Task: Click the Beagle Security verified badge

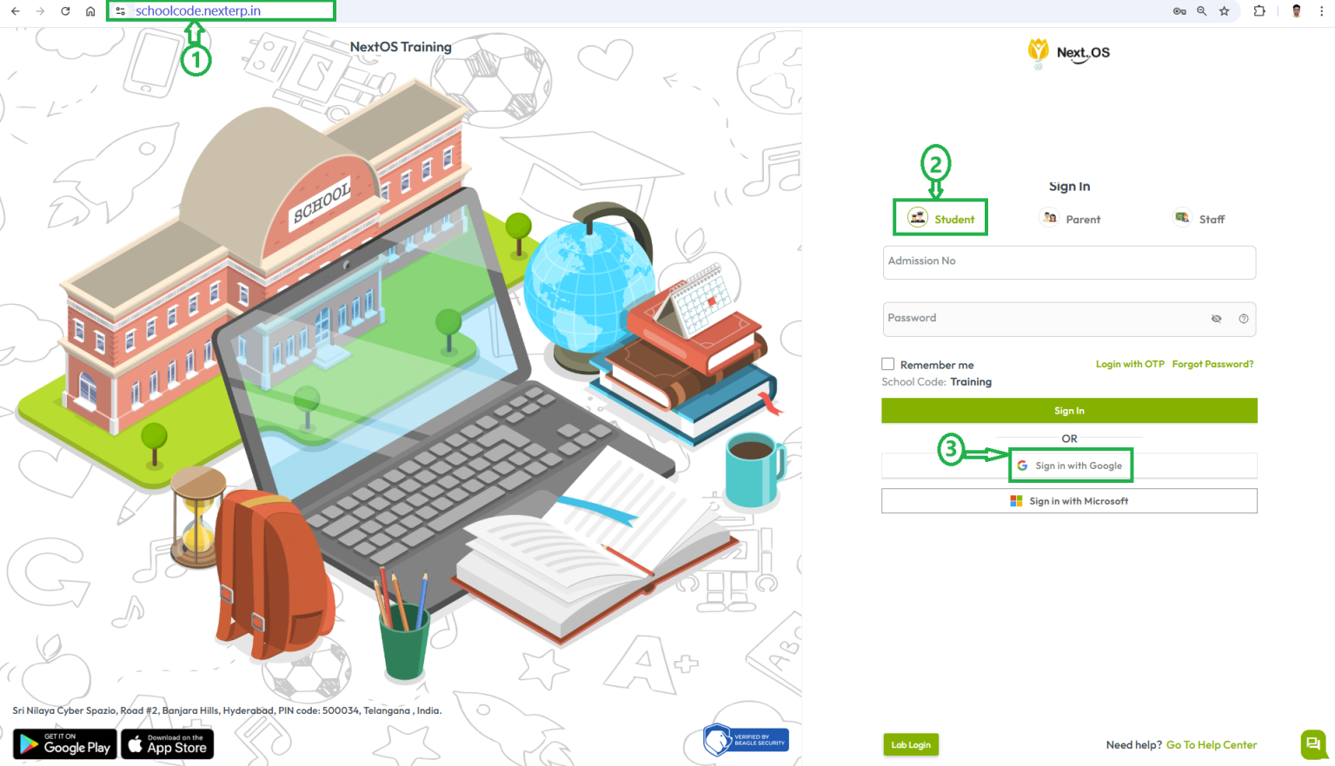Action: point(746,739)
